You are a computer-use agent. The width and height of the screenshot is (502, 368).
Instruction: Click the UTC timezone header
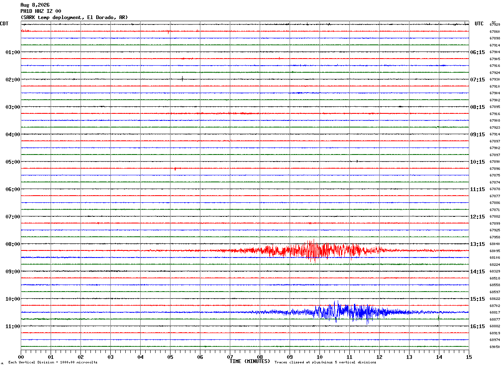479,24
